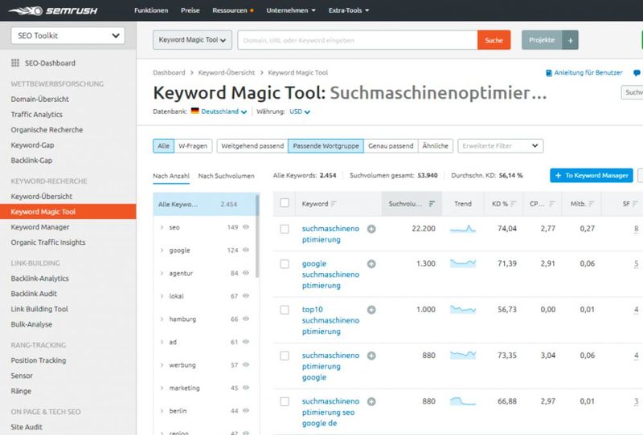Viewport: 643px width, 435px height.
Task: Open the SEO Toolkit dropdown
Action: coord(68,35)
